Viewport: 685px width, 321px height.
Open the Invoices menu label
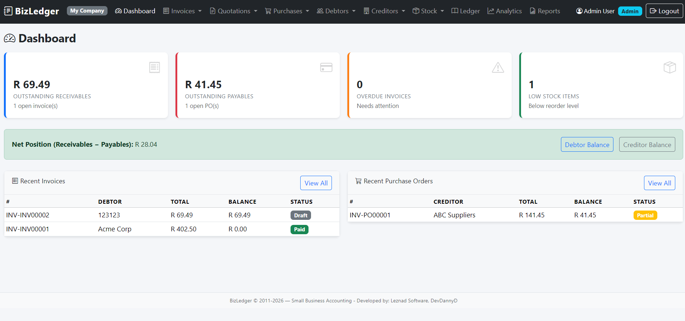pos(183,11)
